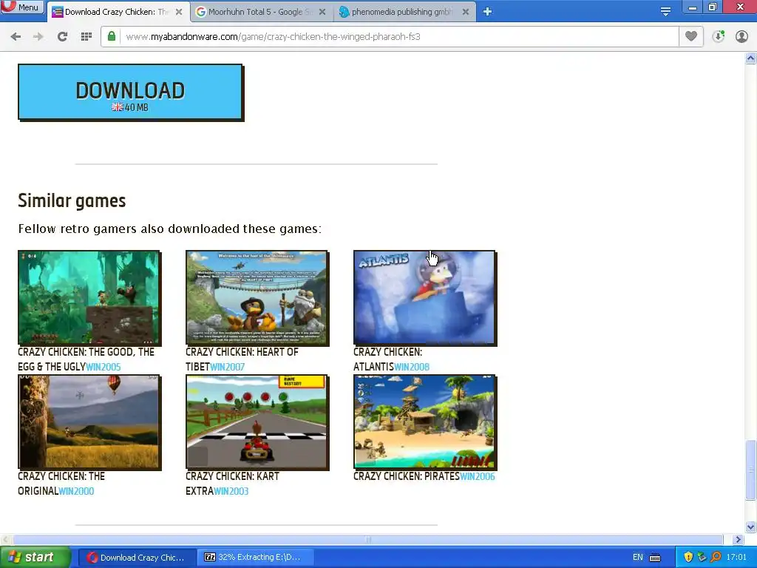Viewport: 757px width, 568px height.
Task: Open the browser downloads icon
Action: (719, 36)
